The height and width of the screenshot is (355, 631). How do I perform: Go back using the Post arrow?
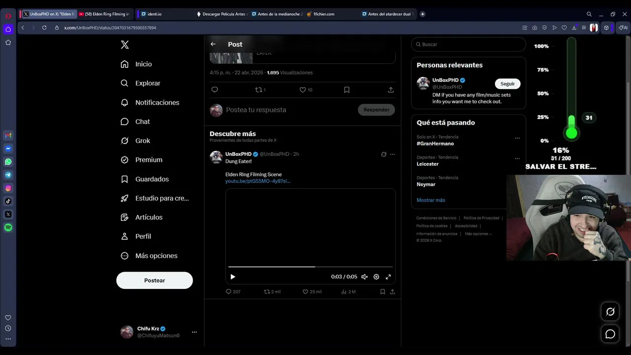coord(213,44)
